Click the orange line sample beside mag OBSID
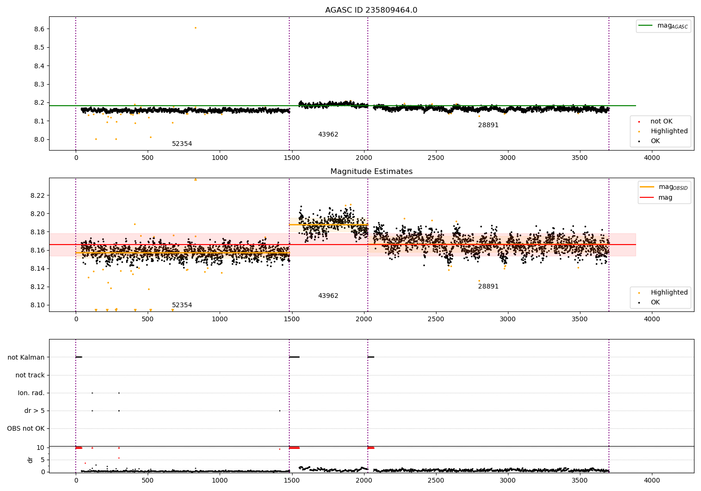Screen dimensions: 701x491 [647, 187]
